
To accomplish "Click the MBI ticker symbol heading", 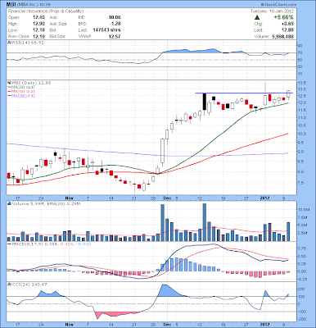I will tap(11, 5).
